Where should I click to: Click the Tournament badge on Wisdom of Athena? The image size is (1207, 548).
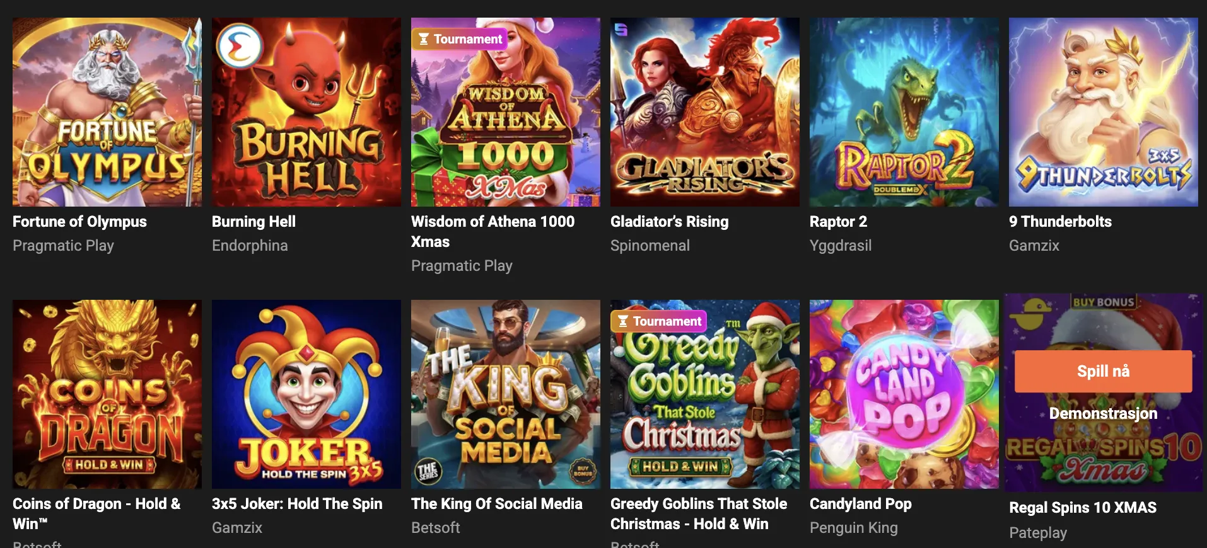pyautogui.click(x=460, y=39)
